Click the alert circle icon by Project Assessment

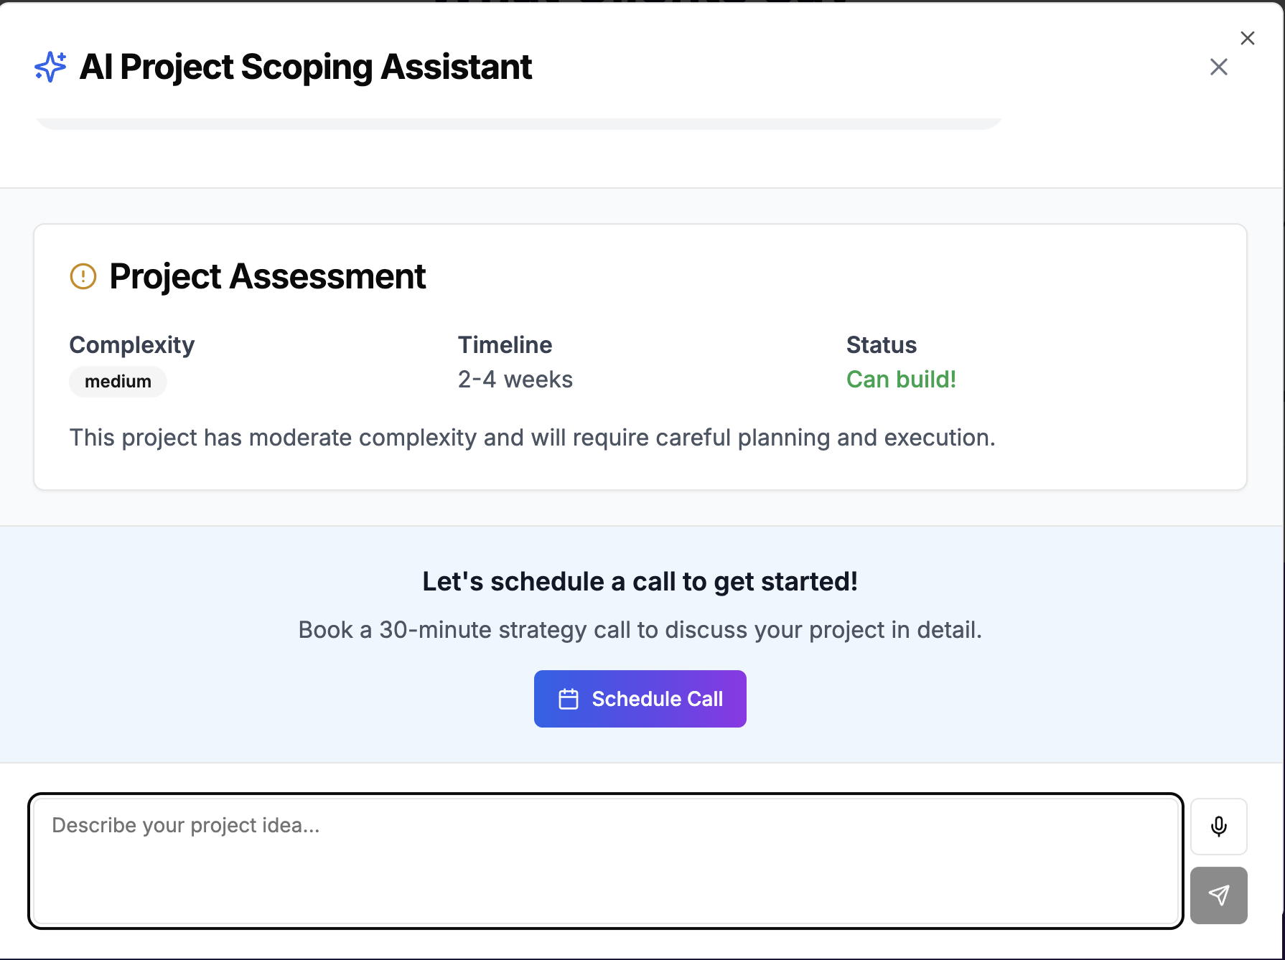click(83, 276)
